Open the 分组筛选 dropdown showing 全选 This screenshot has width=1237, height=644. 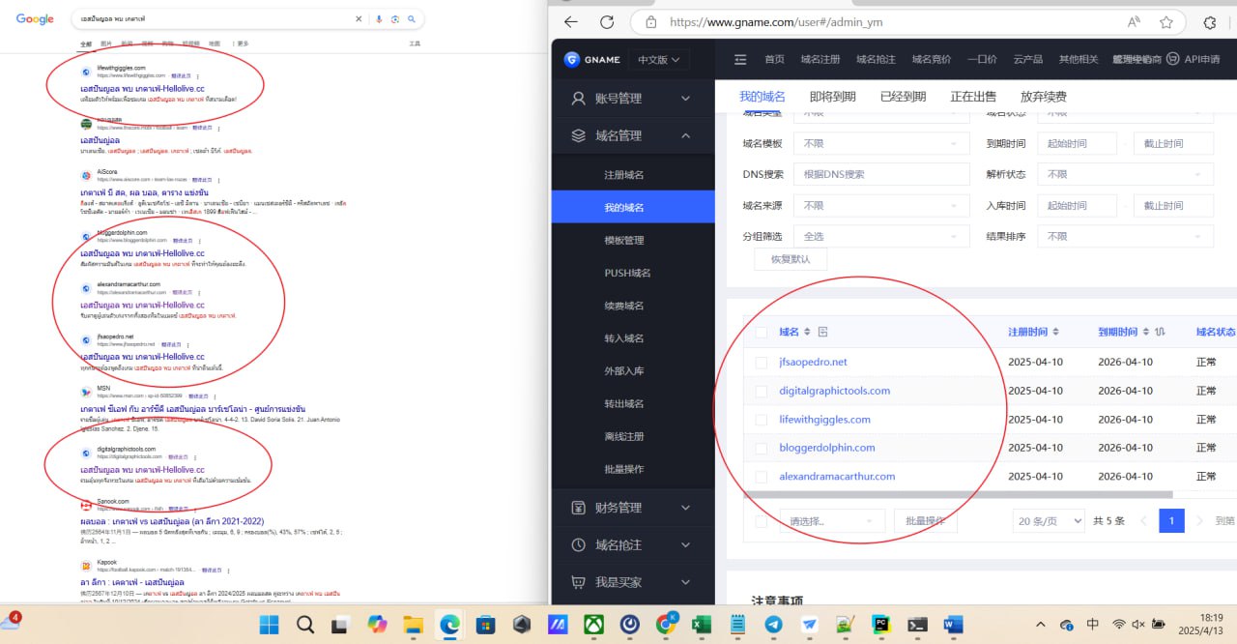880,236
